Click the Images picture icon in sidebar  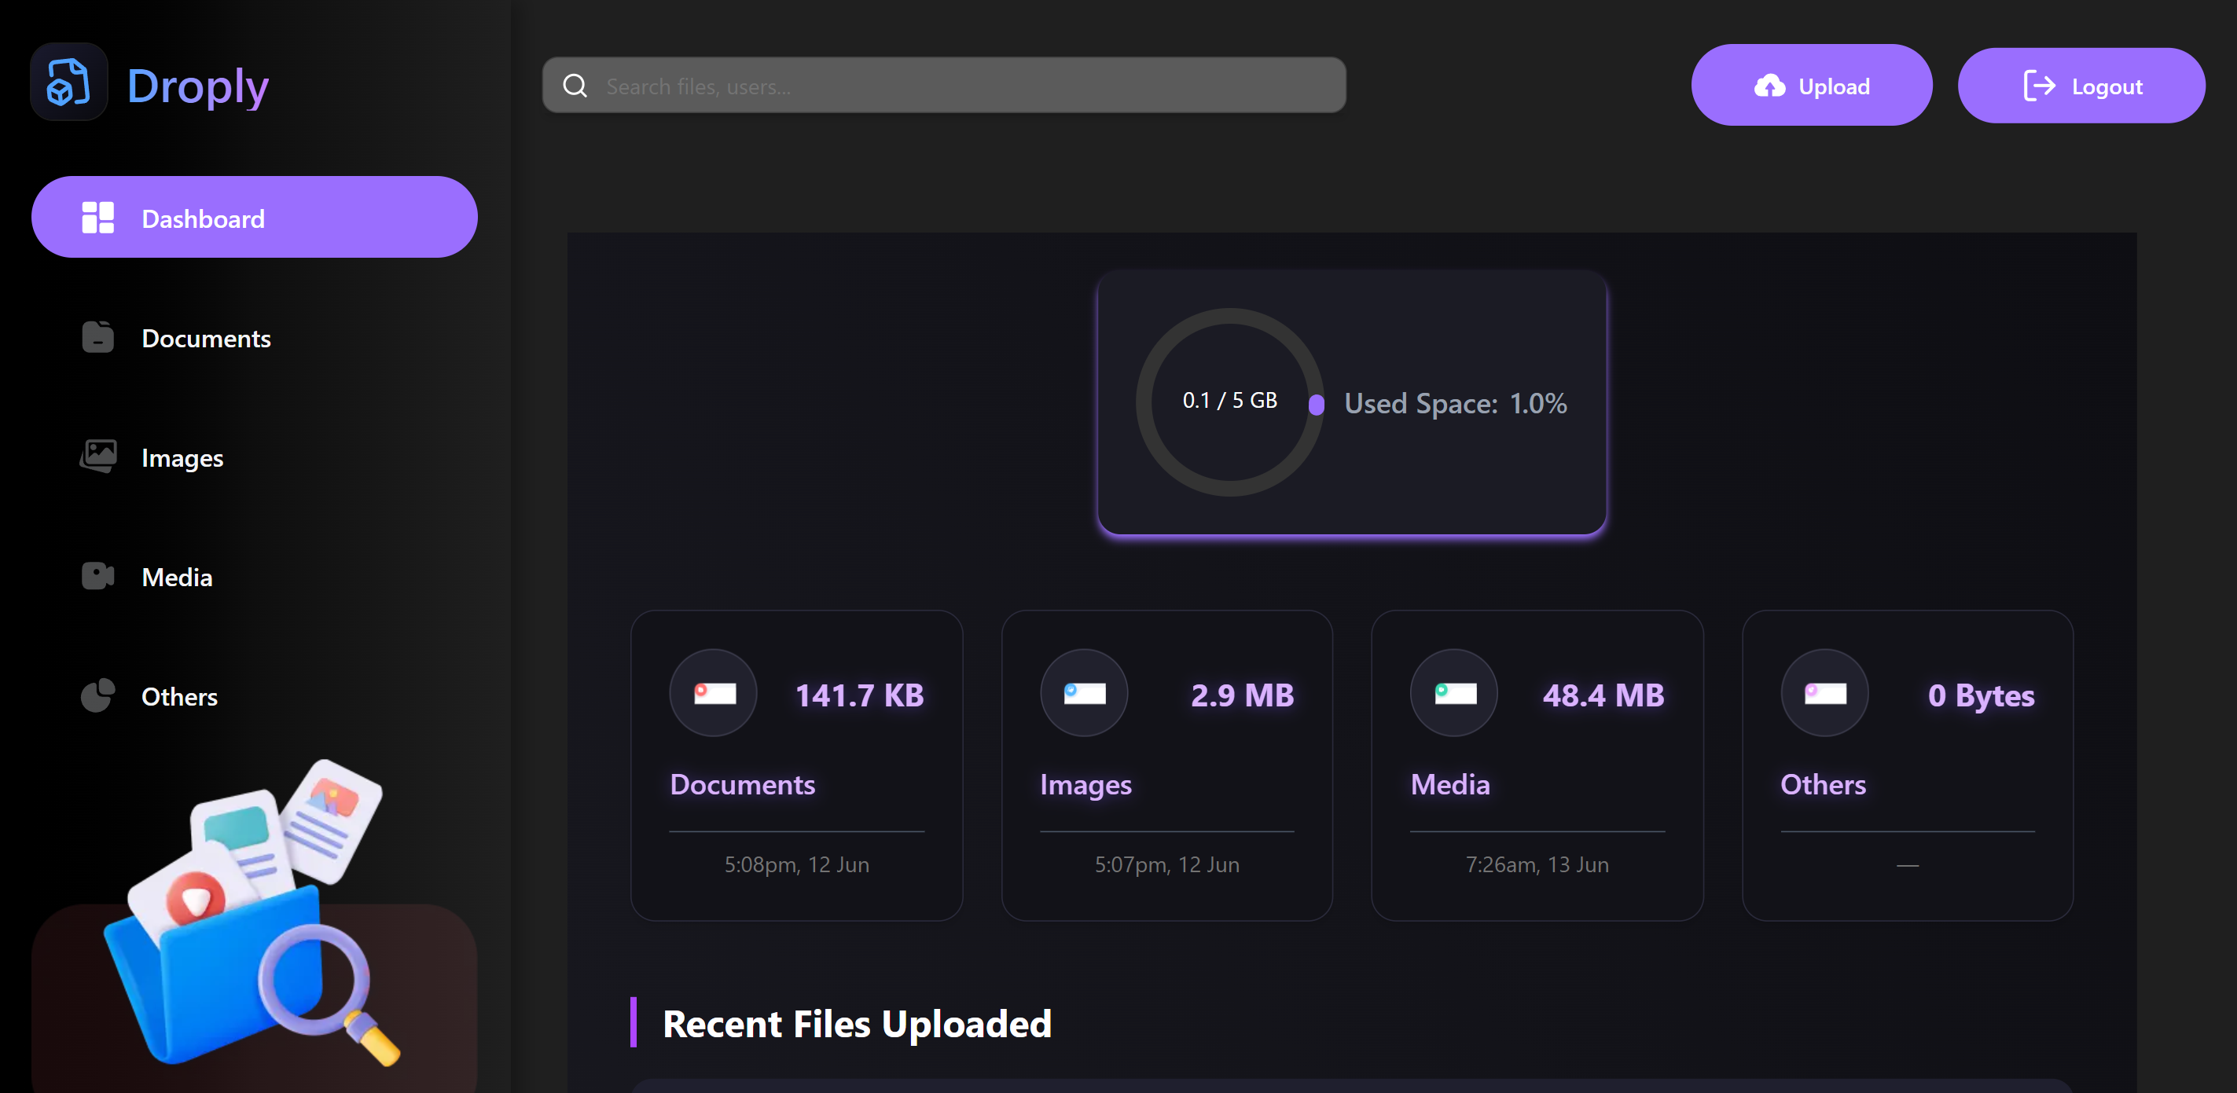tap(98, 456)
